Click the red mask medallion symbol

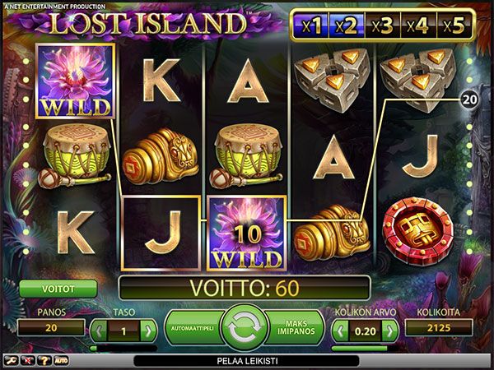tap(417, 231)
